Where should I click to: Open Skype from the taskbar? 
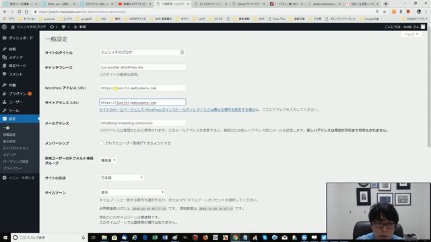265,237
